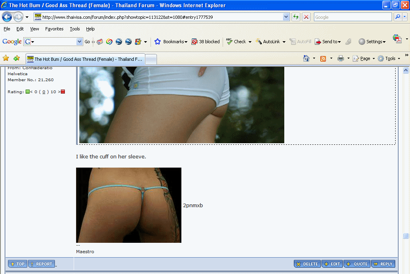This screenshot has height=274, width=410.
Task: Expand the address bar URL dropdown
Action: 286,17
